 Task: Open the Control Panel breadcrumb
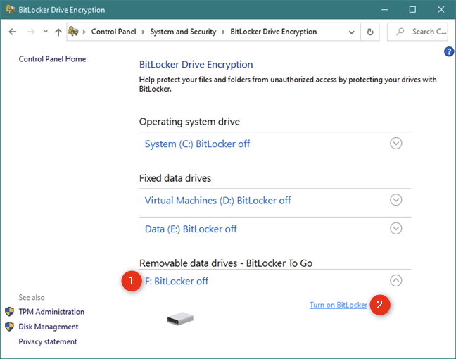[x=114, y=32]
